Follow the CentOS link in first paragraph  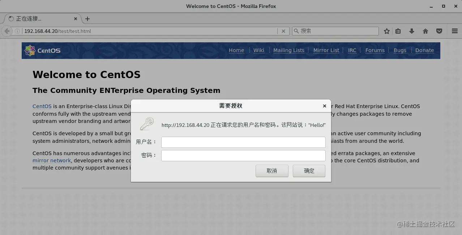42,106
